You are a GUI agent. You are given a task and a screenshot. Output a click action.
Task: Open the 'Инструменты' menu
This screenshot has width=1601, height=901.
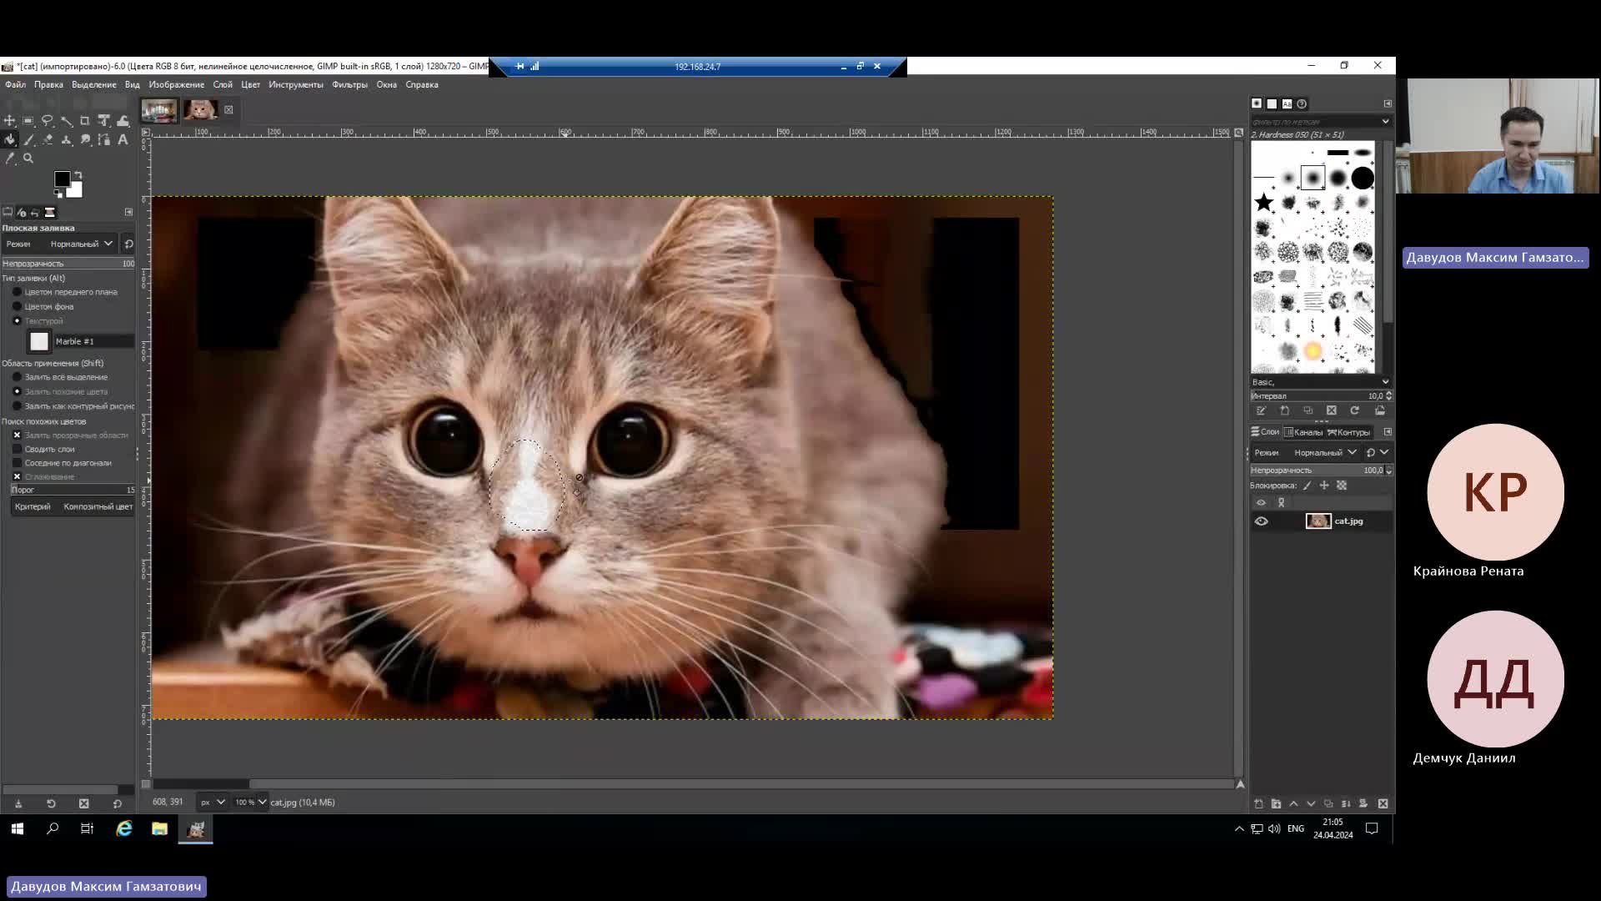tap(296, 84)
